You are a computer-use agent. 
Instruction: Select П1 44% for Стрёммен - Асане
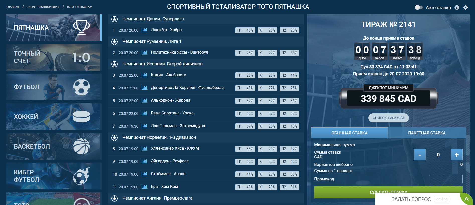pyautogui.click(x=245, y=174)
